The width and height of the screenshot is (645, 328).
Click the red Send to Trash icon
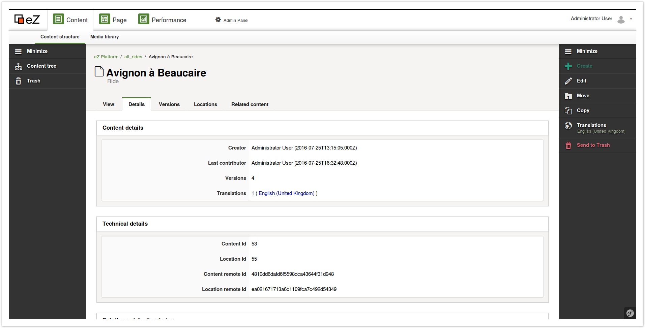click(x=568, y=145)
